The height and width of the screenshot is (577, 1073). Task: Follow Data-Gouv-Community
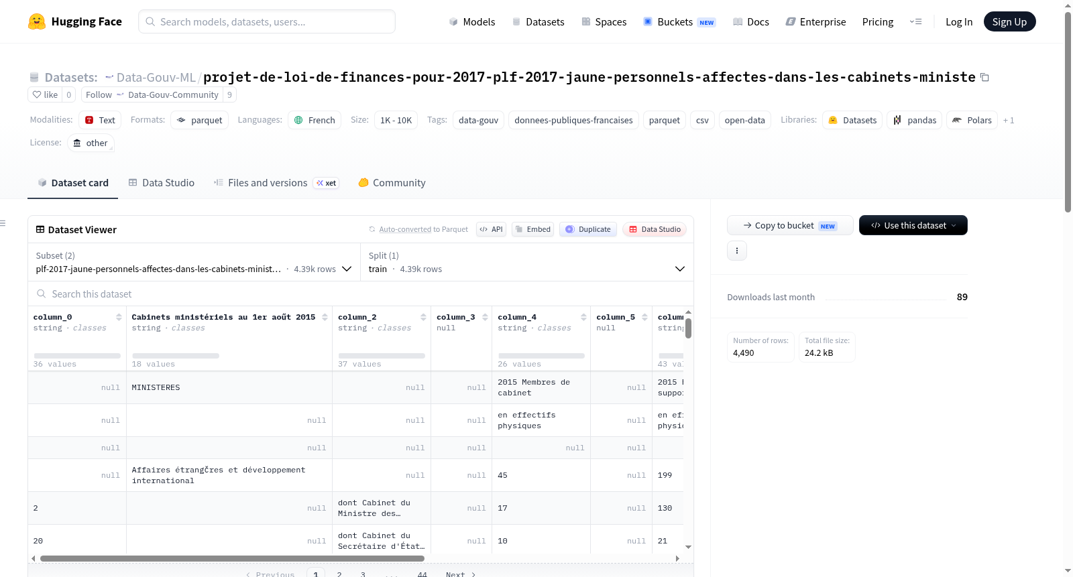152,94
